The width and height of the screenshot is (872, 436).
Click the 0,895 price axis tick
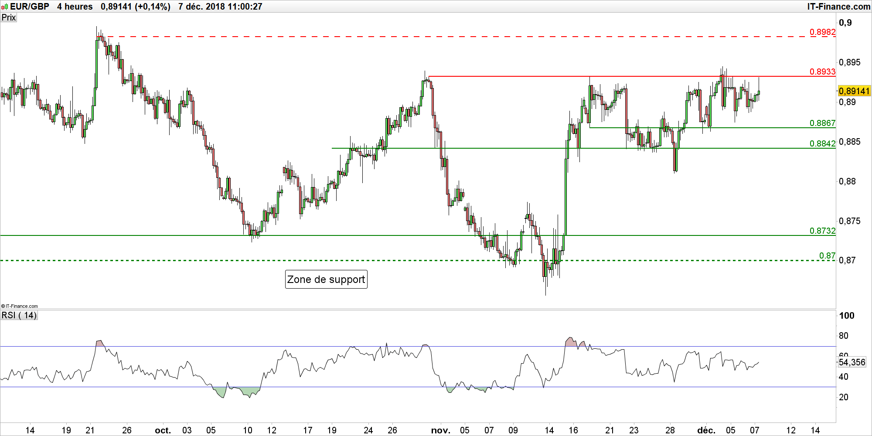pos(850,62)
